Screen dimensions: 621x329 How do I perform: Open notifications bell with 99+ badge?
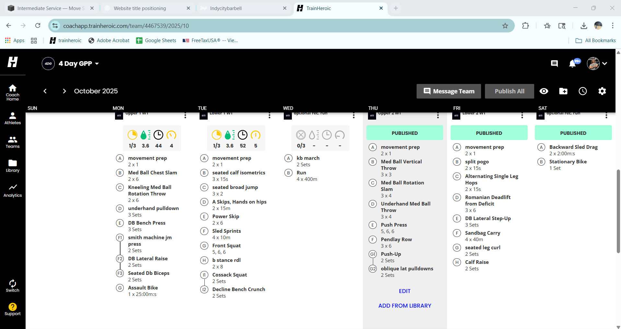573,63
